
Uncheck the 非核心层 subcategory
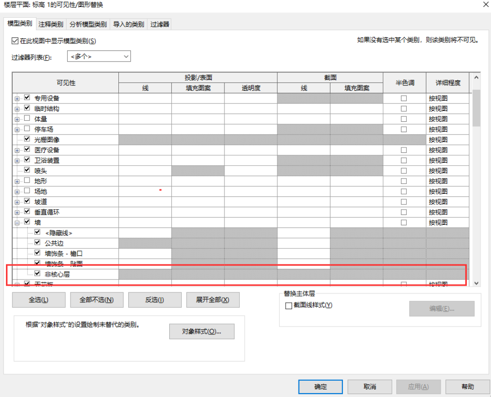[x=38, y=273]
